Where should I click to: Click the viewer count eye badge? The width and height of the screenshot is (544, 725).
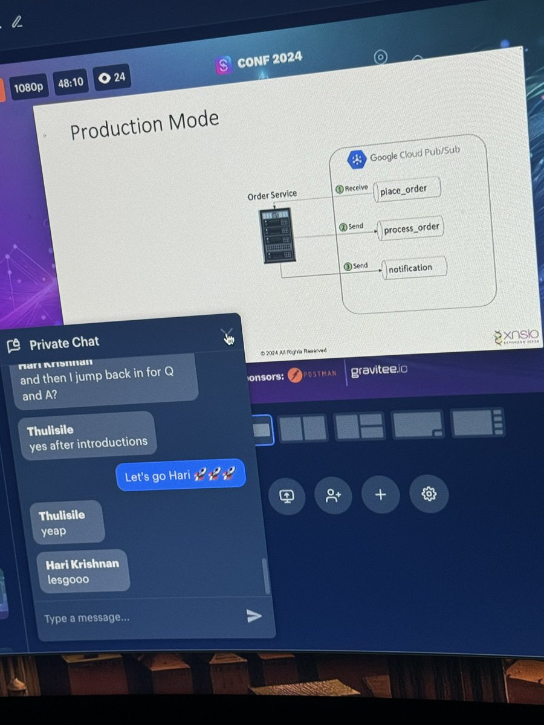pos(112,77)
